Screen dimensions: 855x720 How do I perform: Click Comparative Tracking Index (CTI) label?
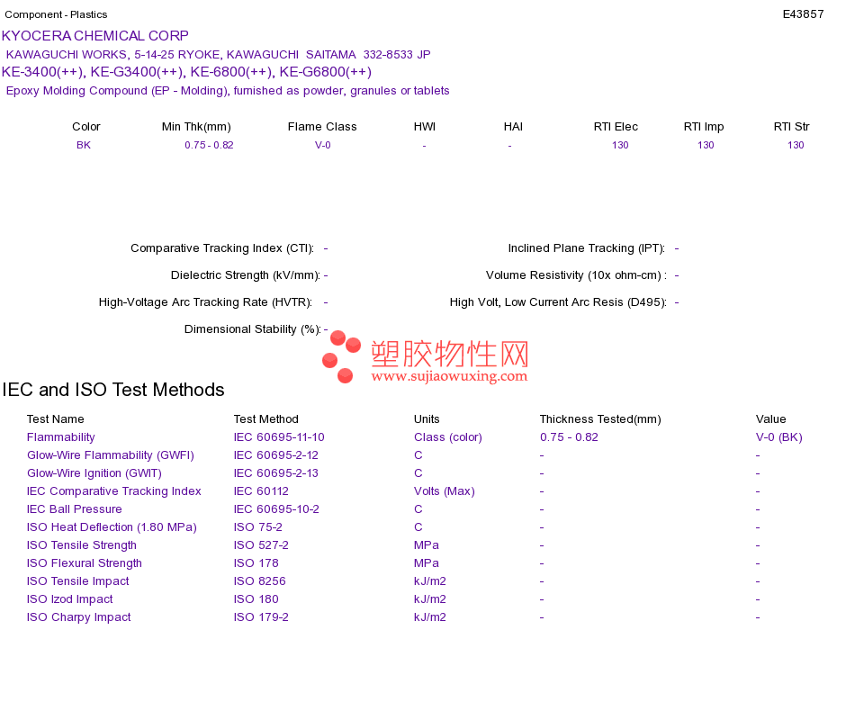click(222, 248)
